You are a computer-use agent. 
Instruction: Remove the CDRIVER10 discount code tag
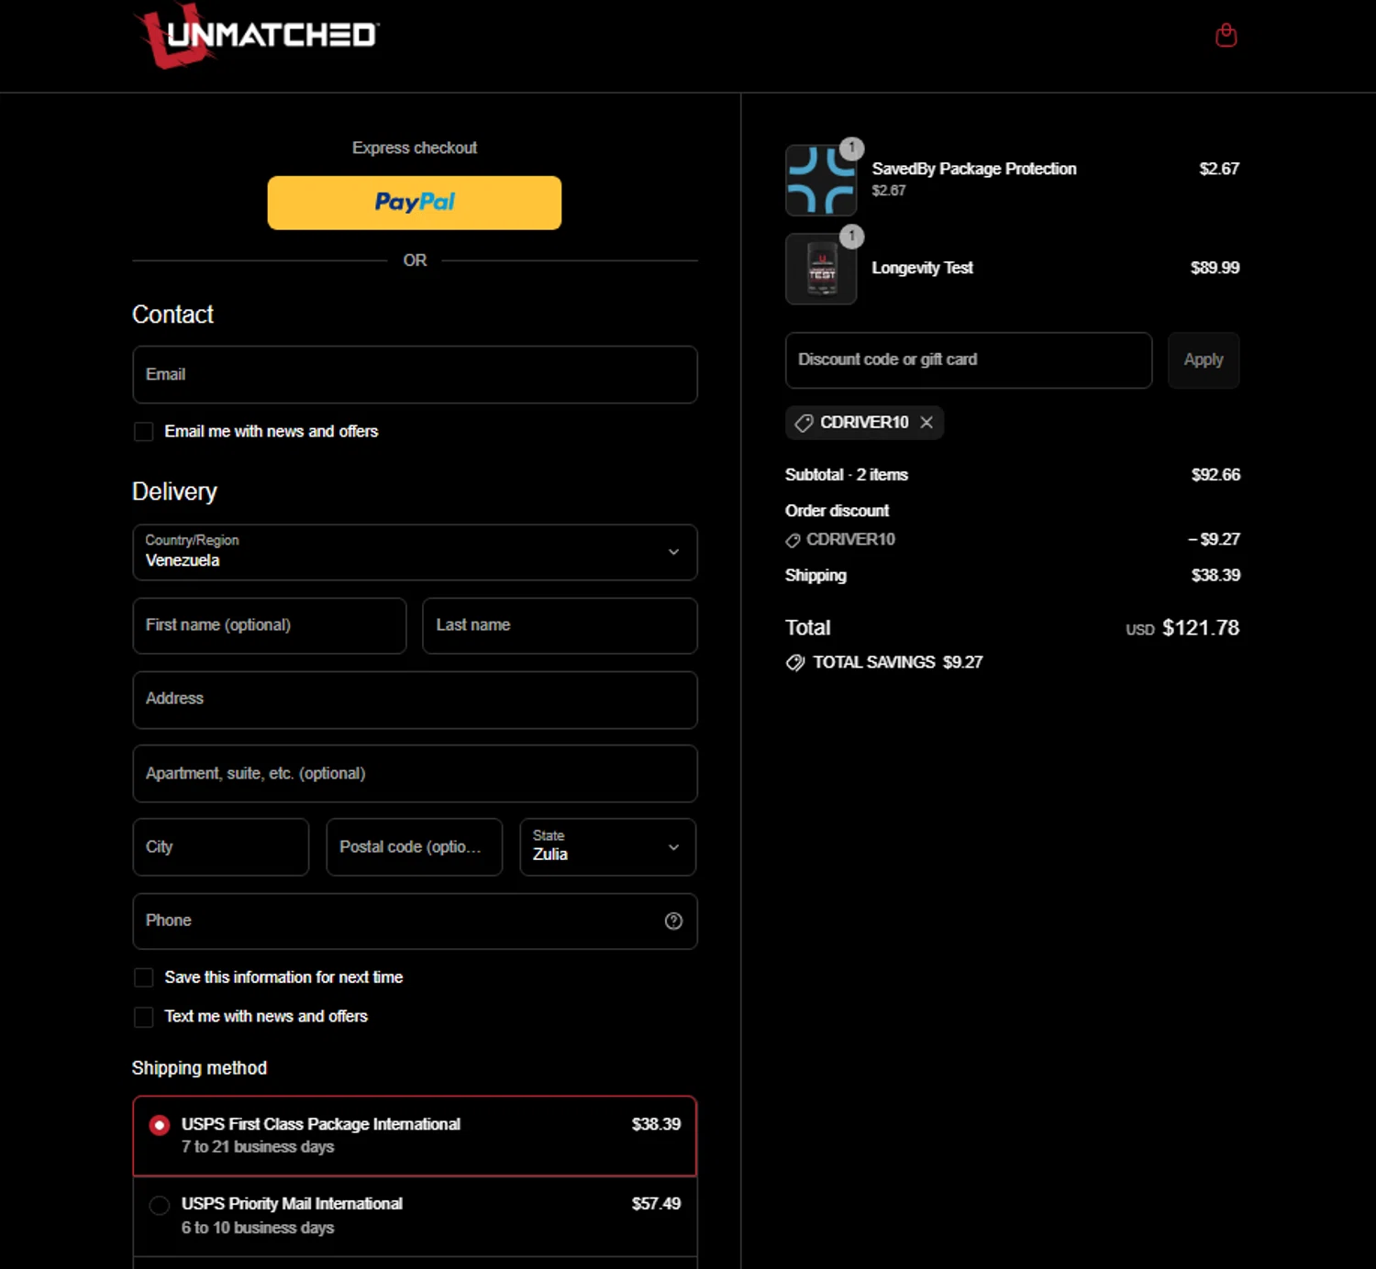tap(927, 422)
